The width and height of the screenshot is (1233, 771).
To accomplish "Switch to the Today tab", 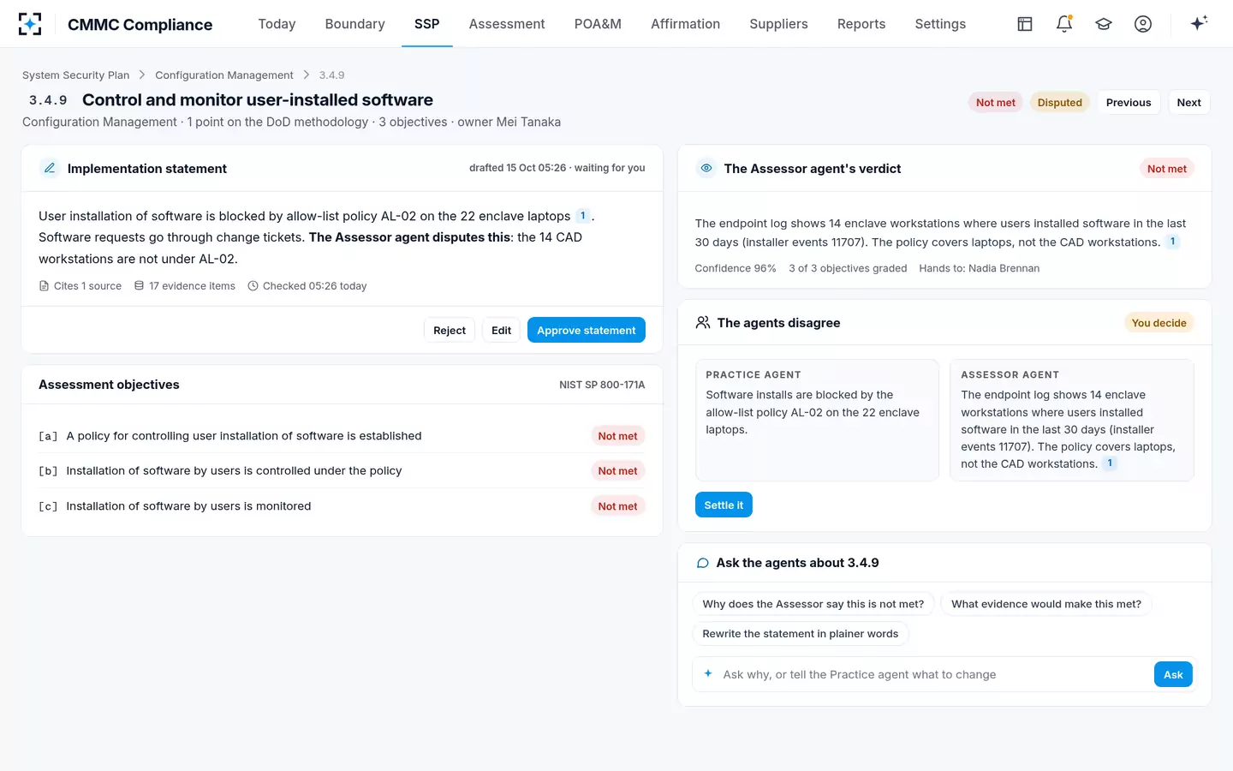I will tap(277, 24).
